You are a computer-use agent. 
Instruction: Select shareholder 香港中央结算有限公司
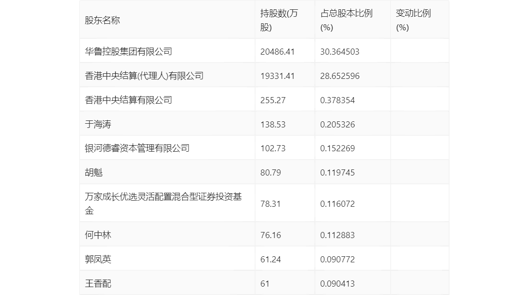[x=129, y=100]
